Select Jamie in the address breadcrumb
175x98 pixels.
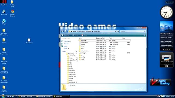(x=74, y=32)
